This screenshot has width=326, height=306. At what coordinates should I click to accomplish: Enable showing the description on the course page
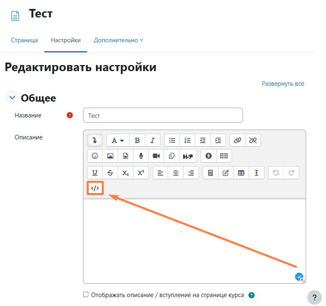85,295
